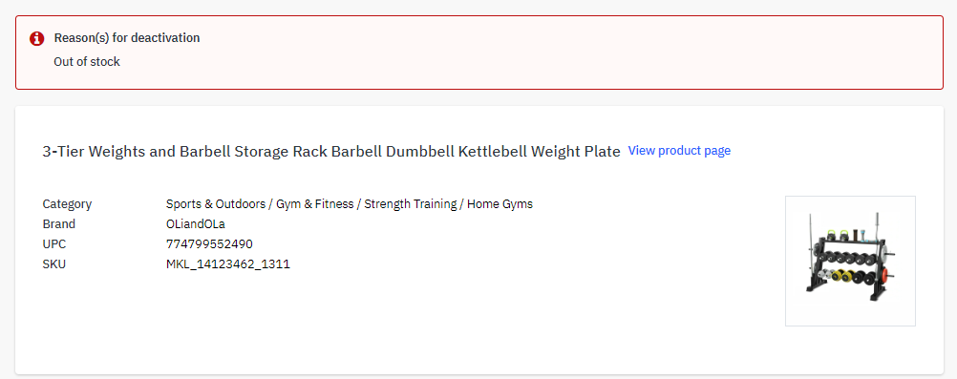Click the Sports & Outdoors category path

(x=350, y=204)
